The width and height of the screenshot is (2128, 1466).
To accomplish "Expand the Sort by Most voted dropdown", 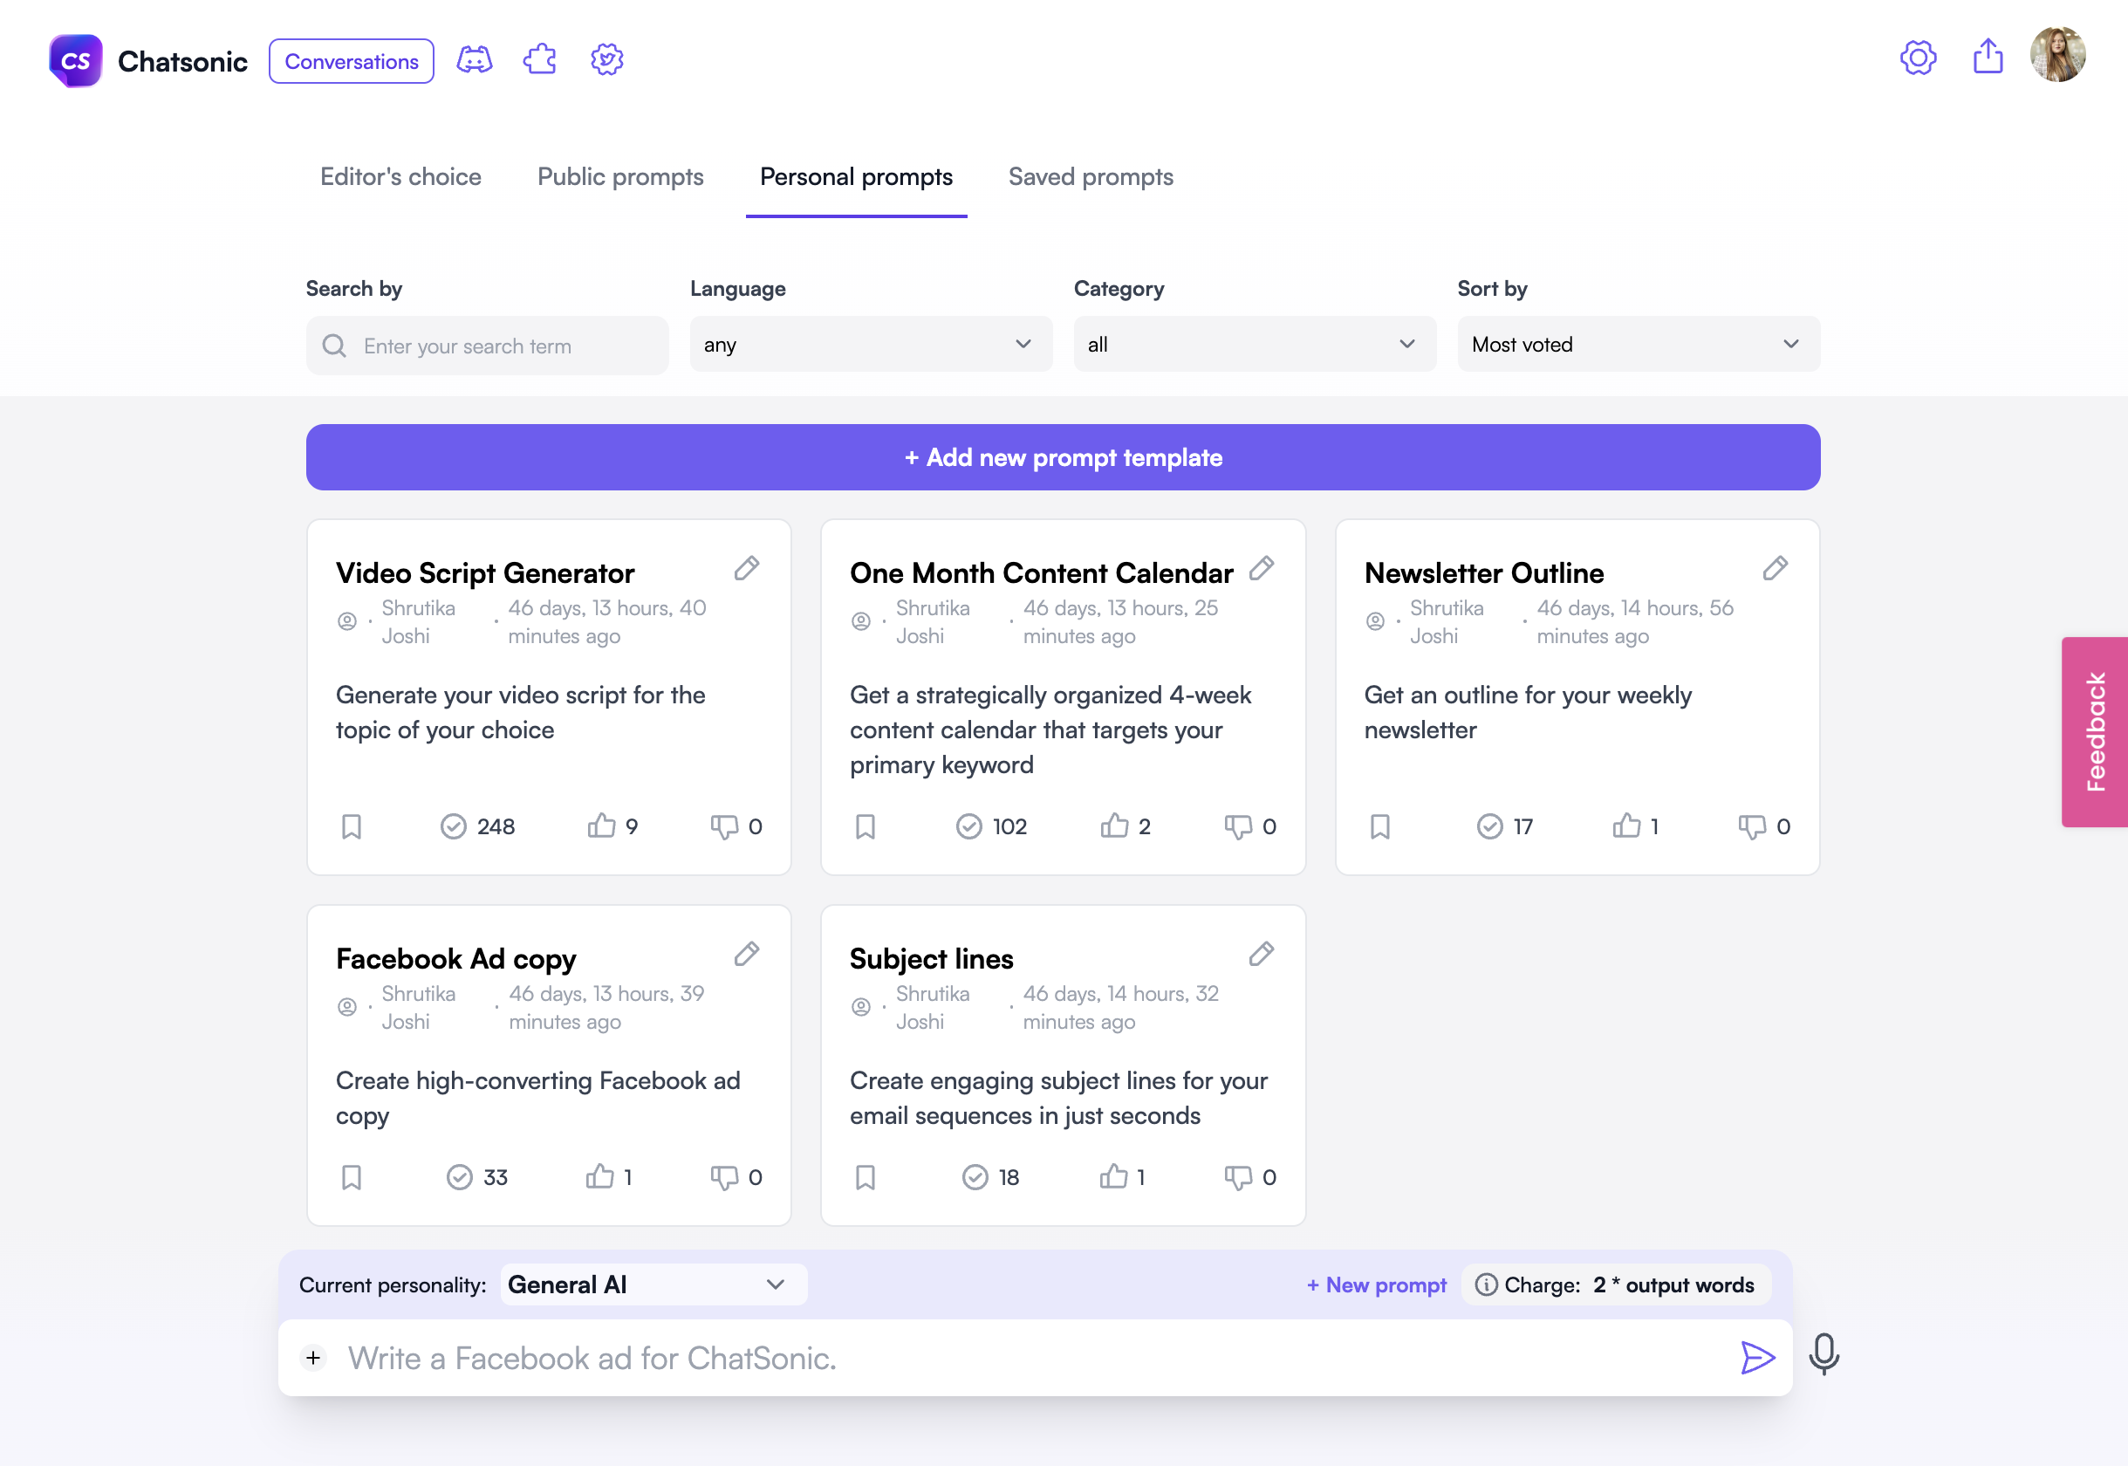I will 1638,345.
